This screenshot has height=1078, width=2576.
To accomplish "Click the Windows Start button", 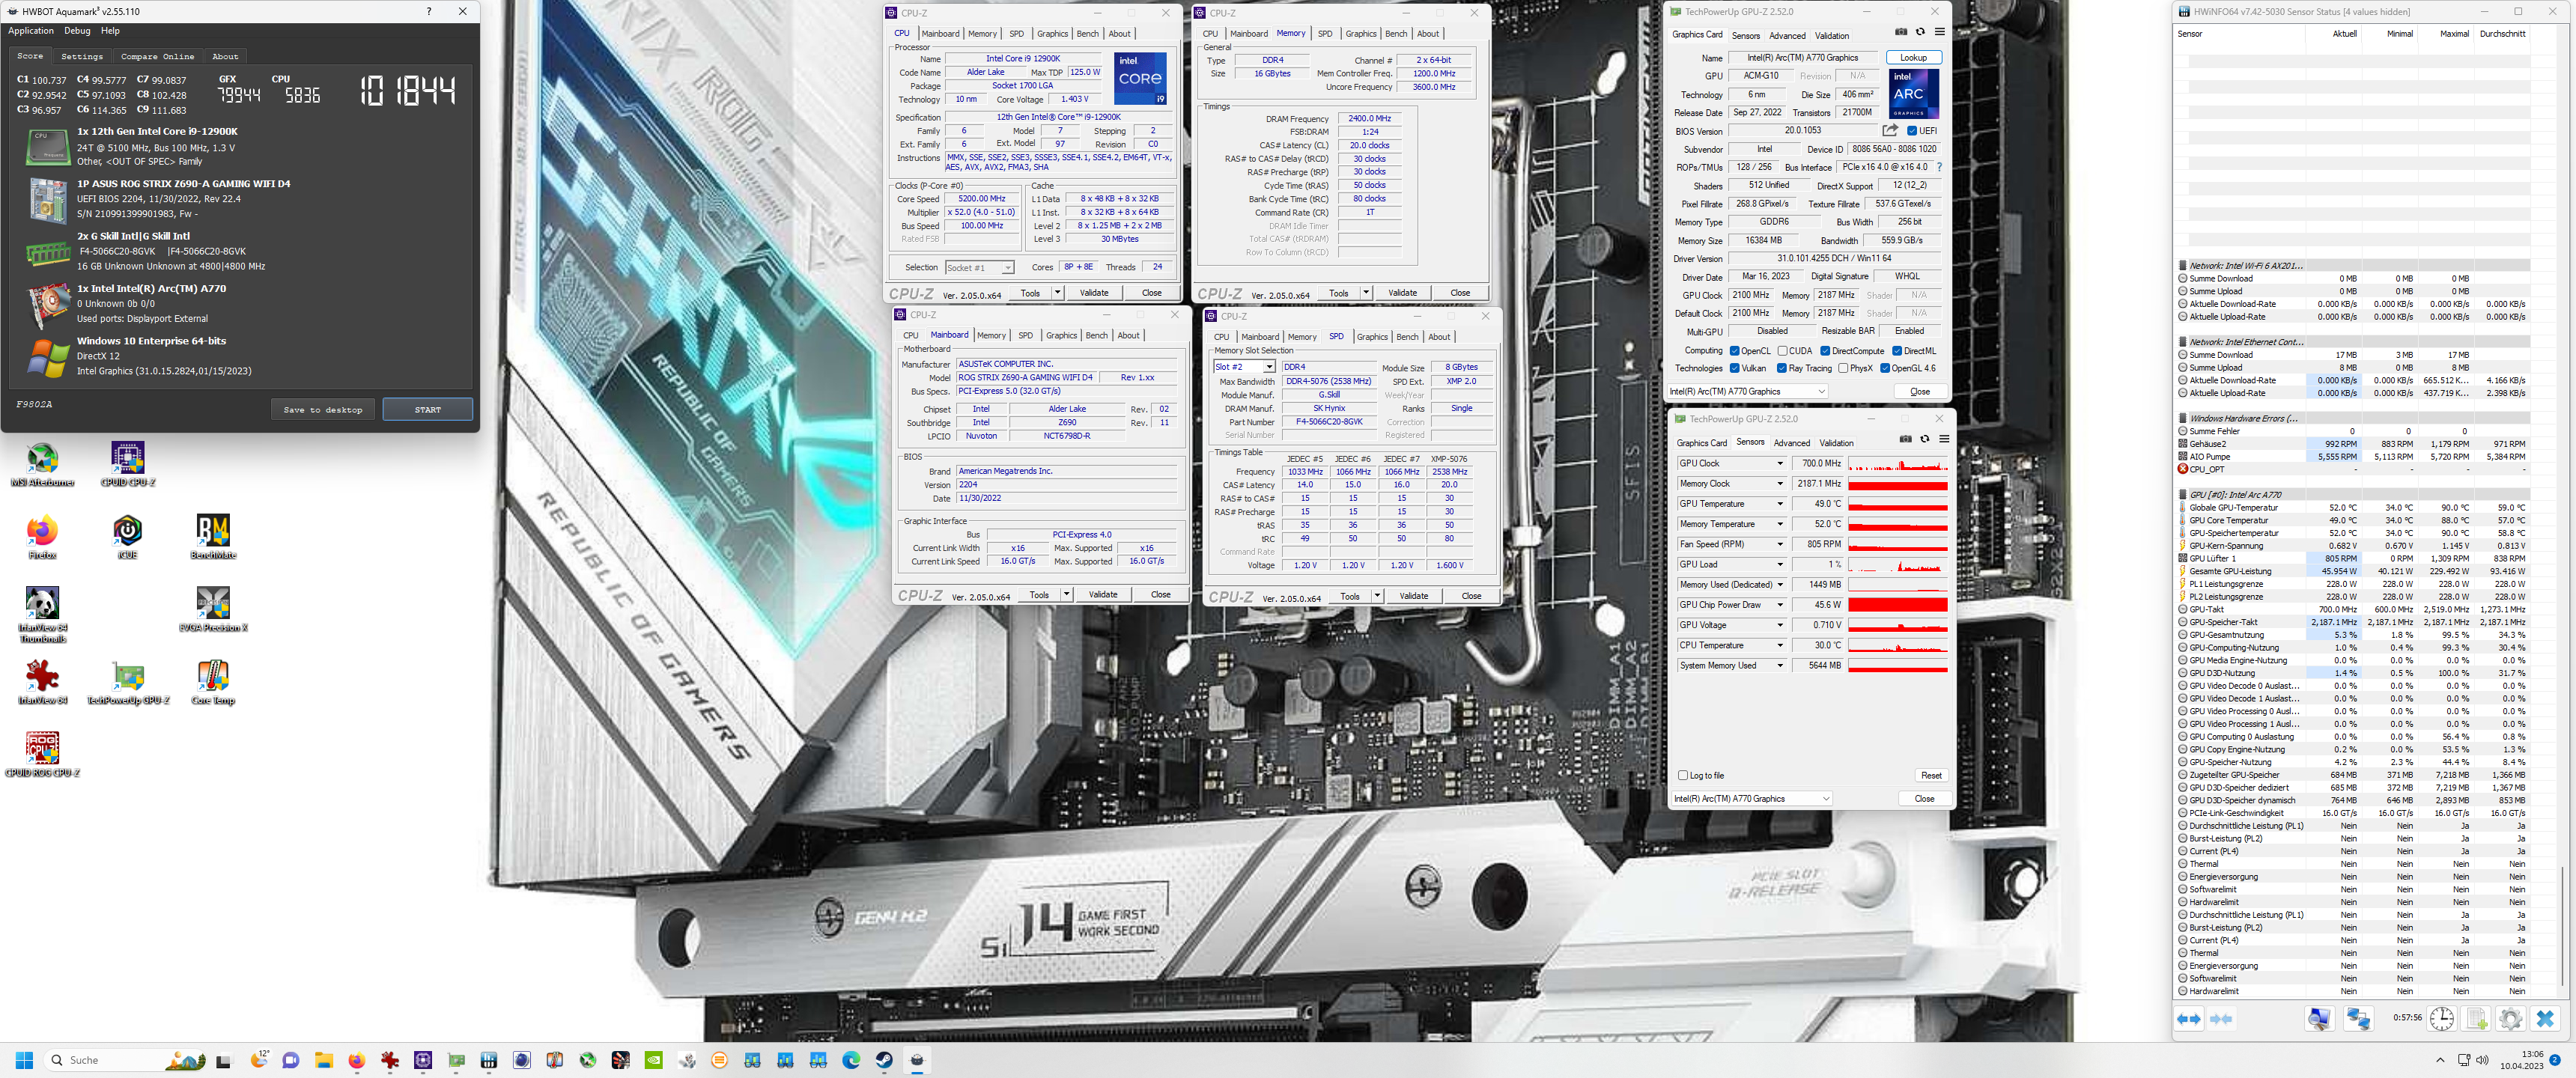I will click(25, 1060).
